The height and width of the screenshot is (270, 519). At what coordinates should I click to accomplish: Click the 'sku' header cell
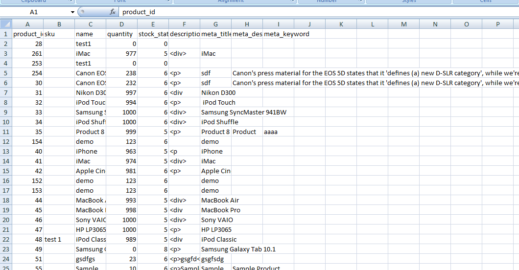pos(59,34)
